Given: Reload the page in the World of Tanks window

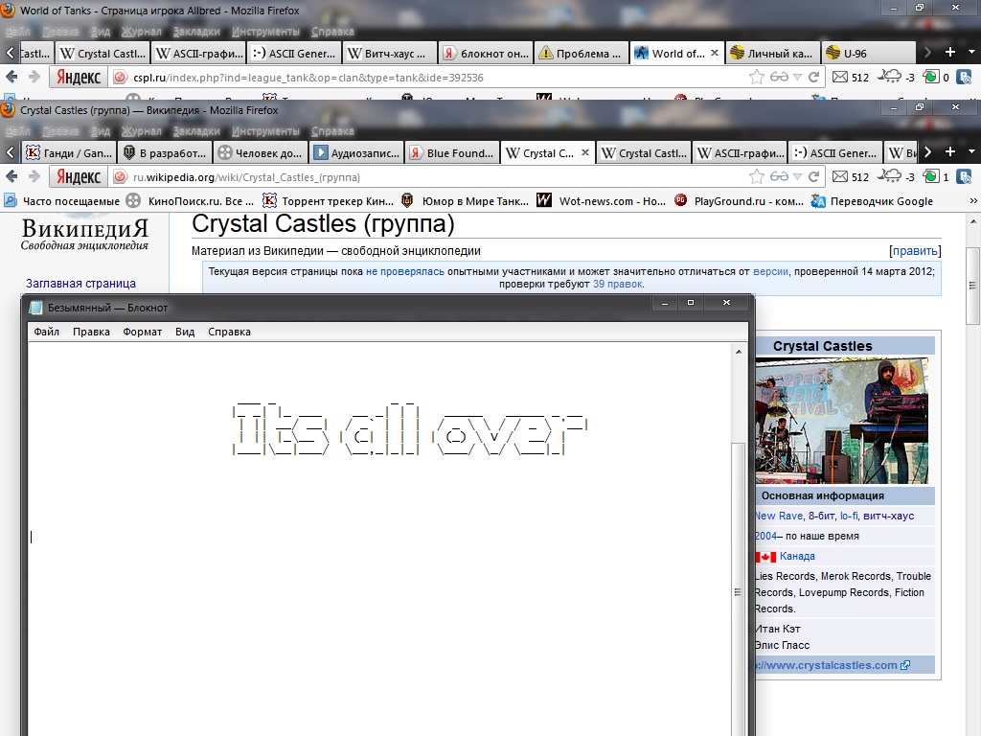Looking at the screenshot, I should pyautogui.click(x=814, y=77).
